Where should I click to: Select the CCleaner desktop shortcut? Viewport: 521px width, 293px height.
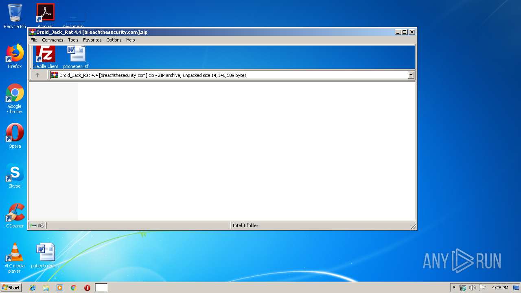click(15, 216)
